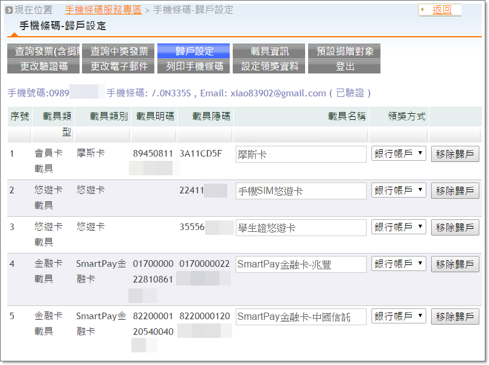Click the 現在位置 arrow icon

tap(9, 10)
